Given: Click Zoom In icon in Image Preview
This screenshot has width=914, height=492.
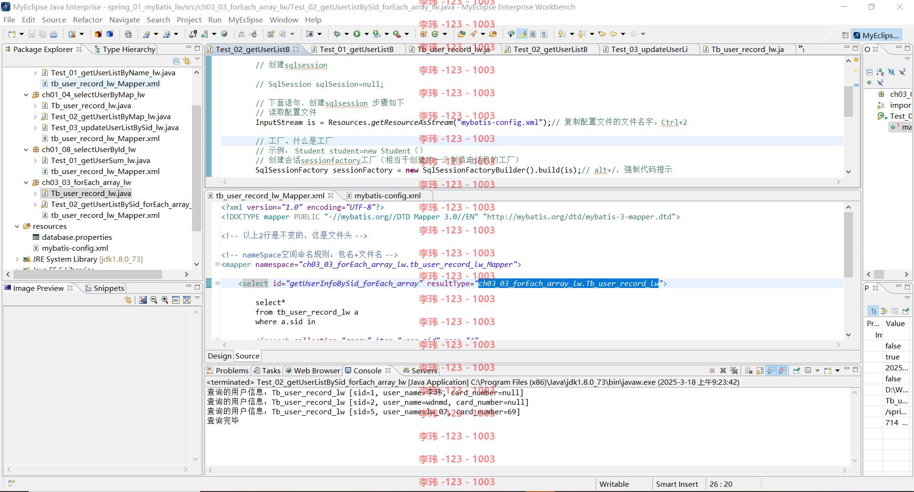Looking at the screenshot, I should pyautogui.click(x=165, y=300).
